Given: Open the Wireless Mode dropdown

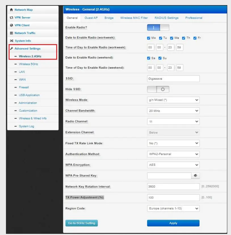Looking at the screenshot, I should (x=173, y=100).
